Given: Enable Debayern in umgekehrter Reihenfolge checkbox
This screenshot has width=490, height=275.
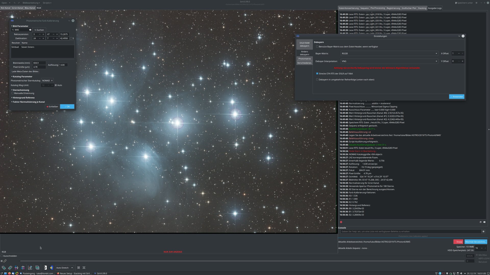Looking at the screenshot, I should click(317, 80).
